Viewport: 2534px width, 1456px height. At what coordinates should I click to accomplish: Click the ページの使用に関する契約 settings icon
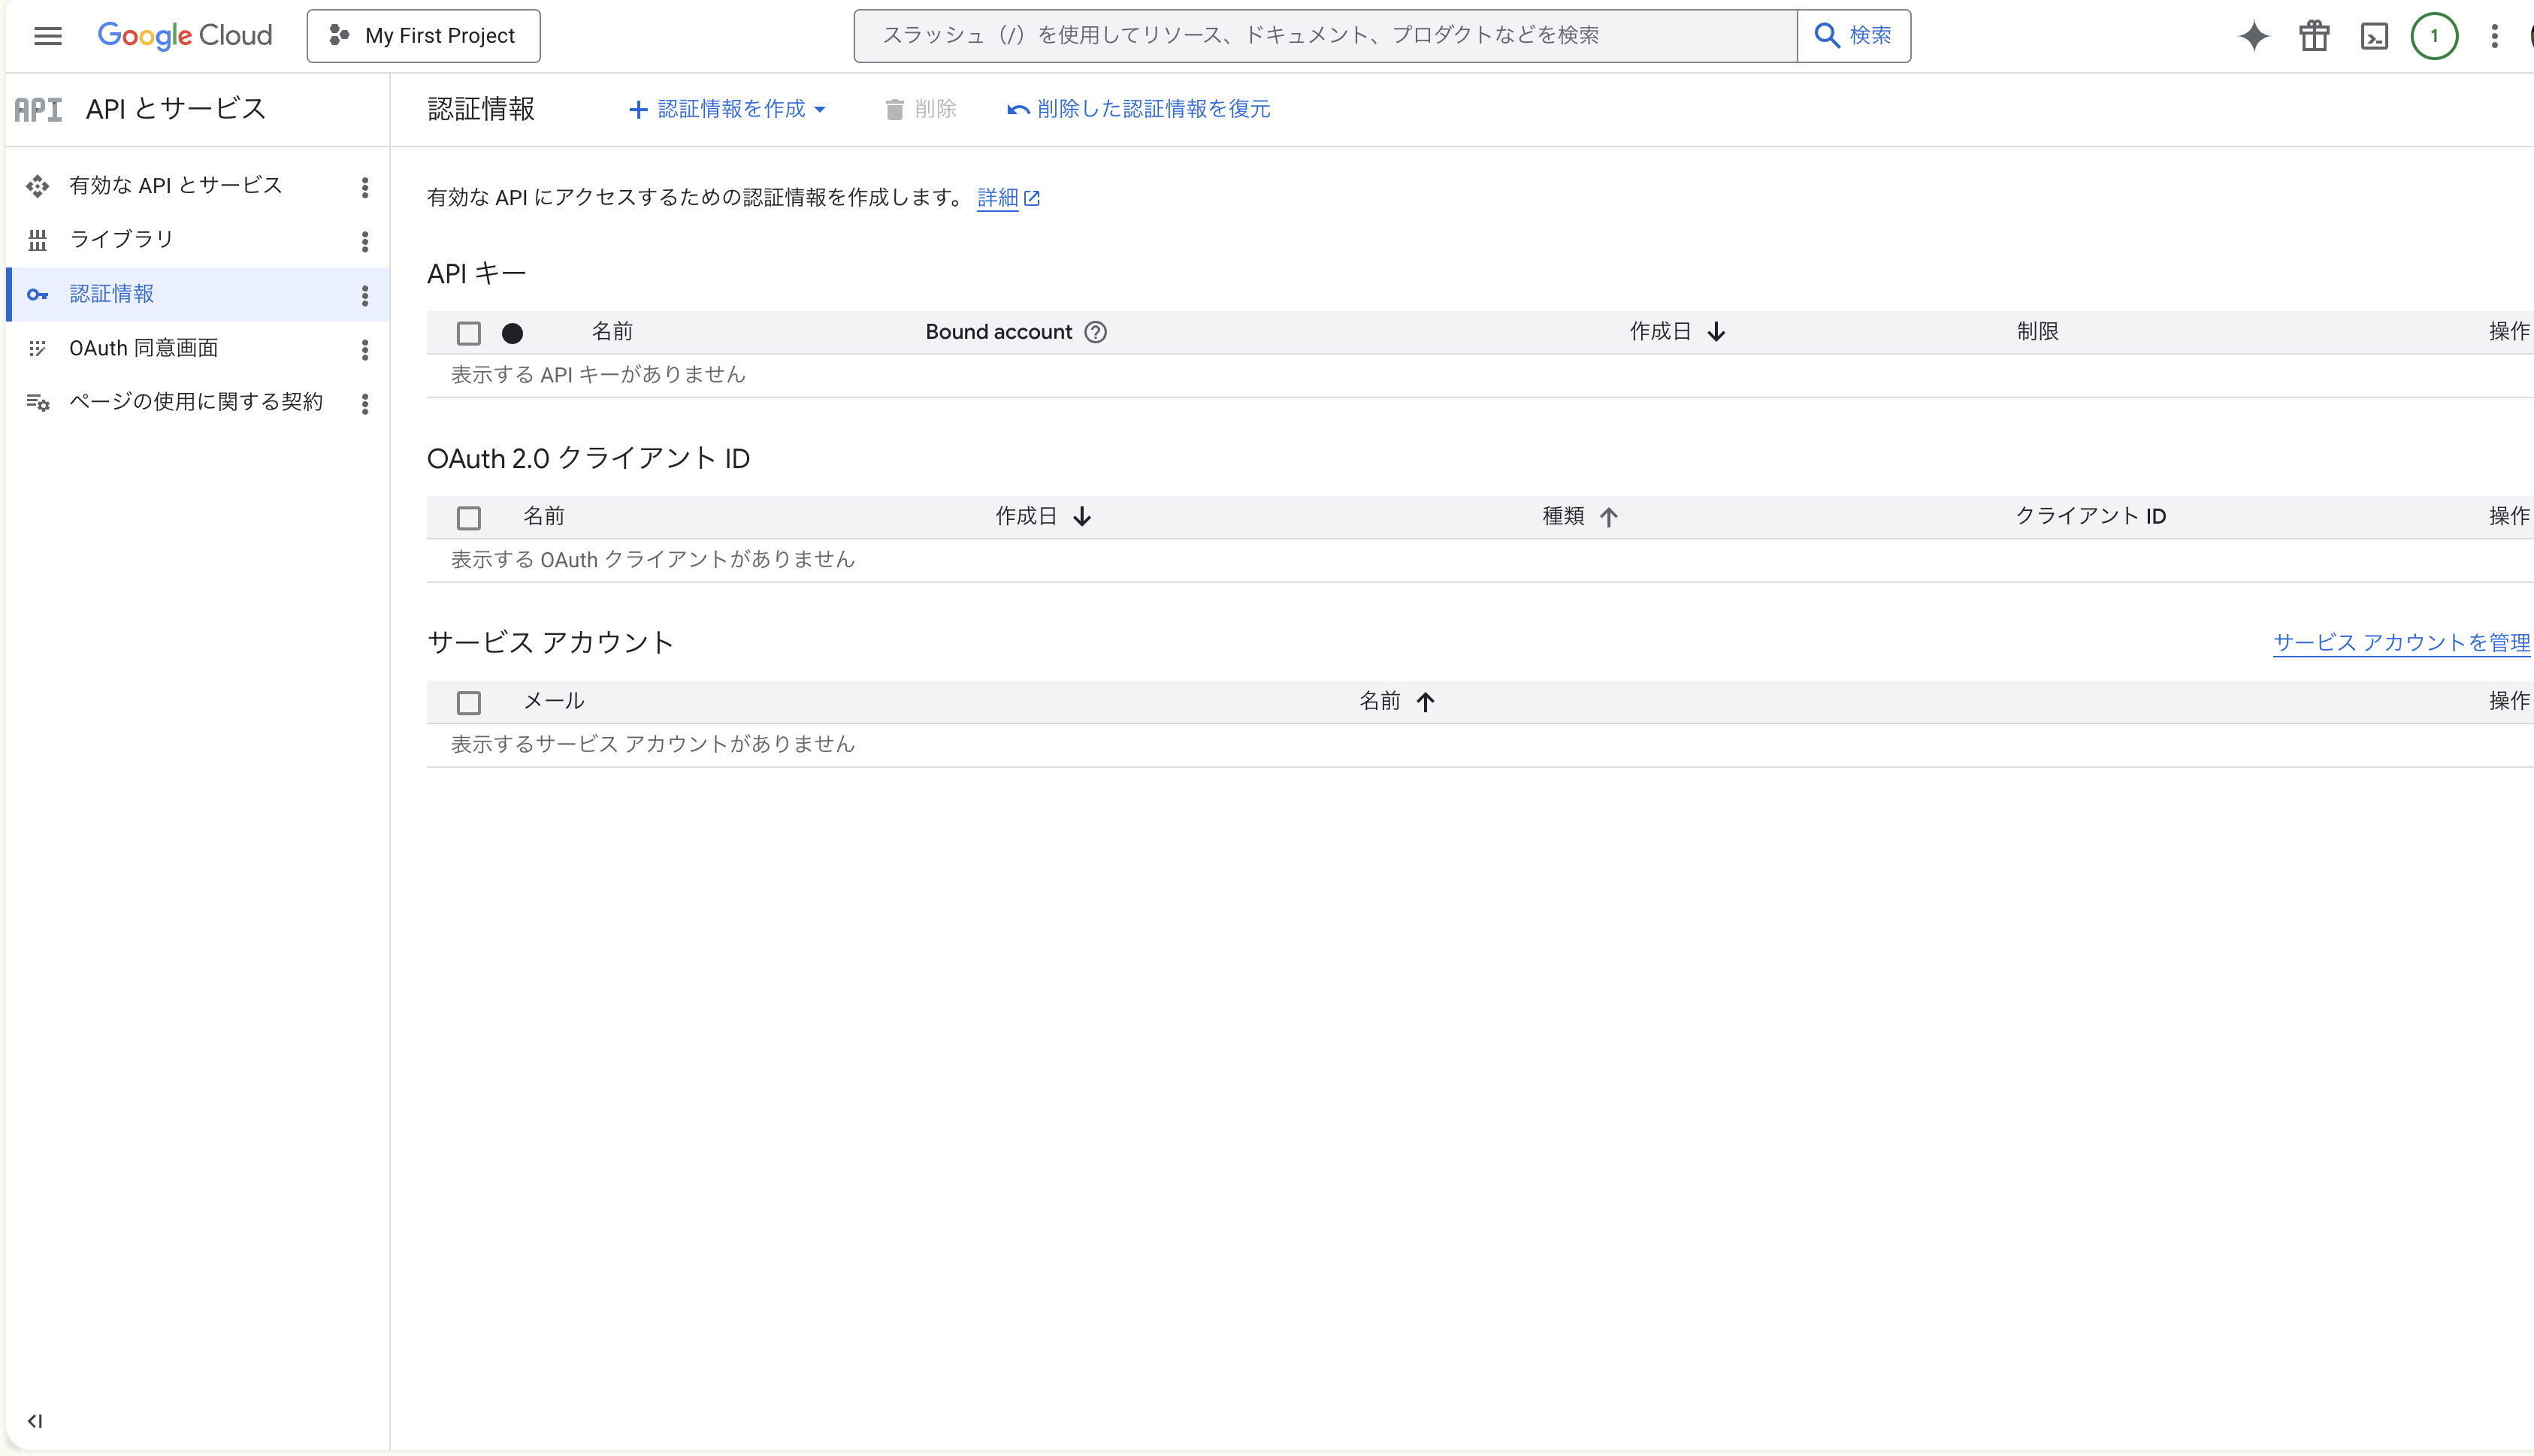[38, 403]
